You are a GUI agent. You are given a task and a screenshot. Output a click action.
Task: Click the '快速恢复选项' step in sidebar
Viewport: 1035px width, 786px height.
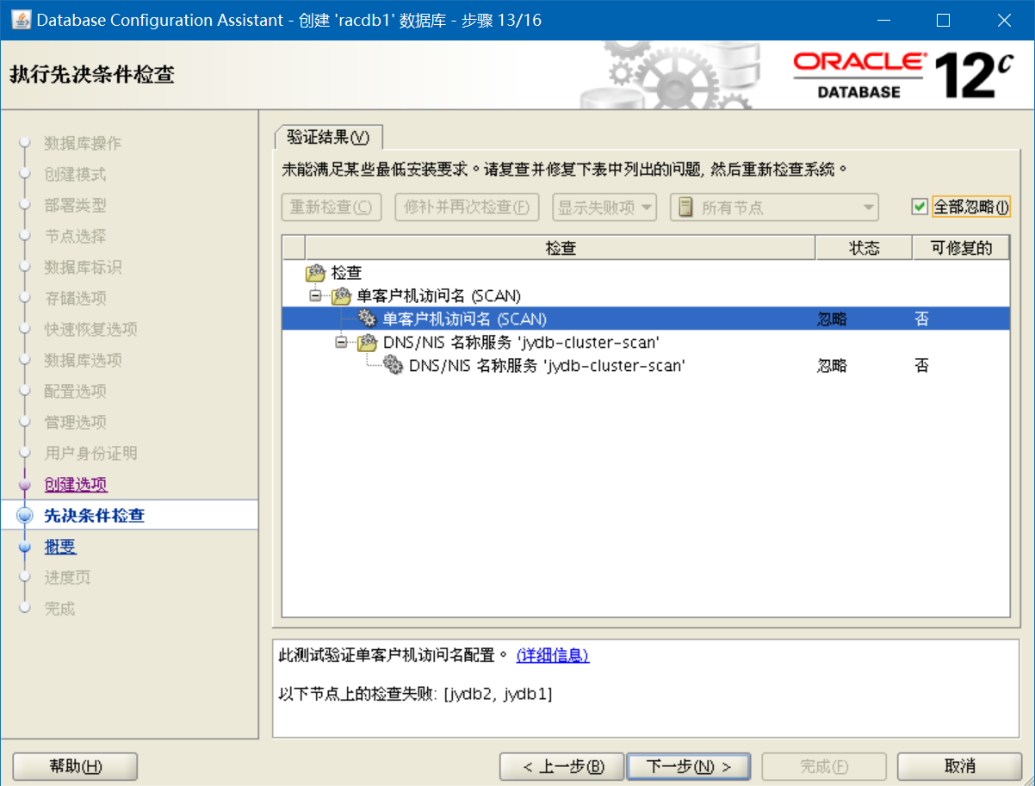(90, 330)
